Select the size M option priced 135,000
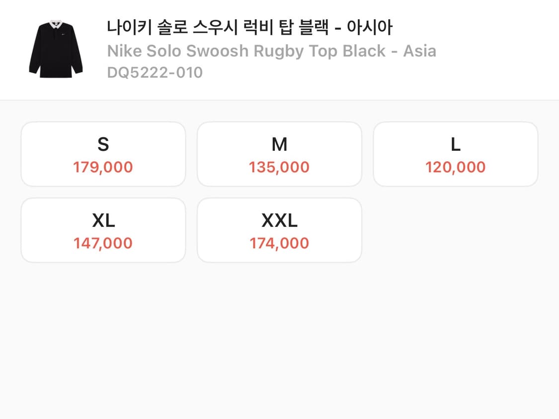The width and height of the screenshot is (559, 419). coord(279,154)
